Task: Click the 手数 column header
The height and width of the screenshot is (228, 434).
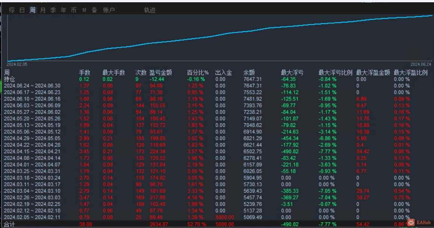Action: pyautogui.click(x=85, y=72)
